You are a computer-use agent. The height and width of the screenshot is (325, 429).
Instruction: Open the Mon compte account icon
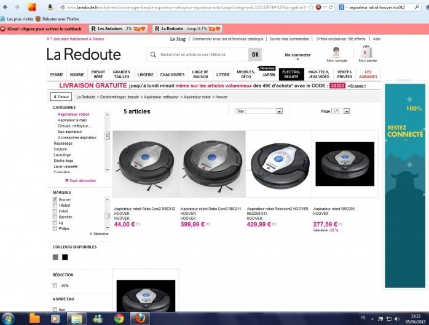point(336,53)
